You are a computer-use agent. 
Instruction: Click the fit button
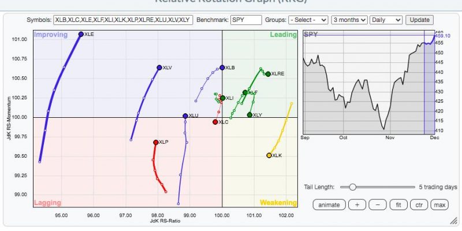click(398, 205)
